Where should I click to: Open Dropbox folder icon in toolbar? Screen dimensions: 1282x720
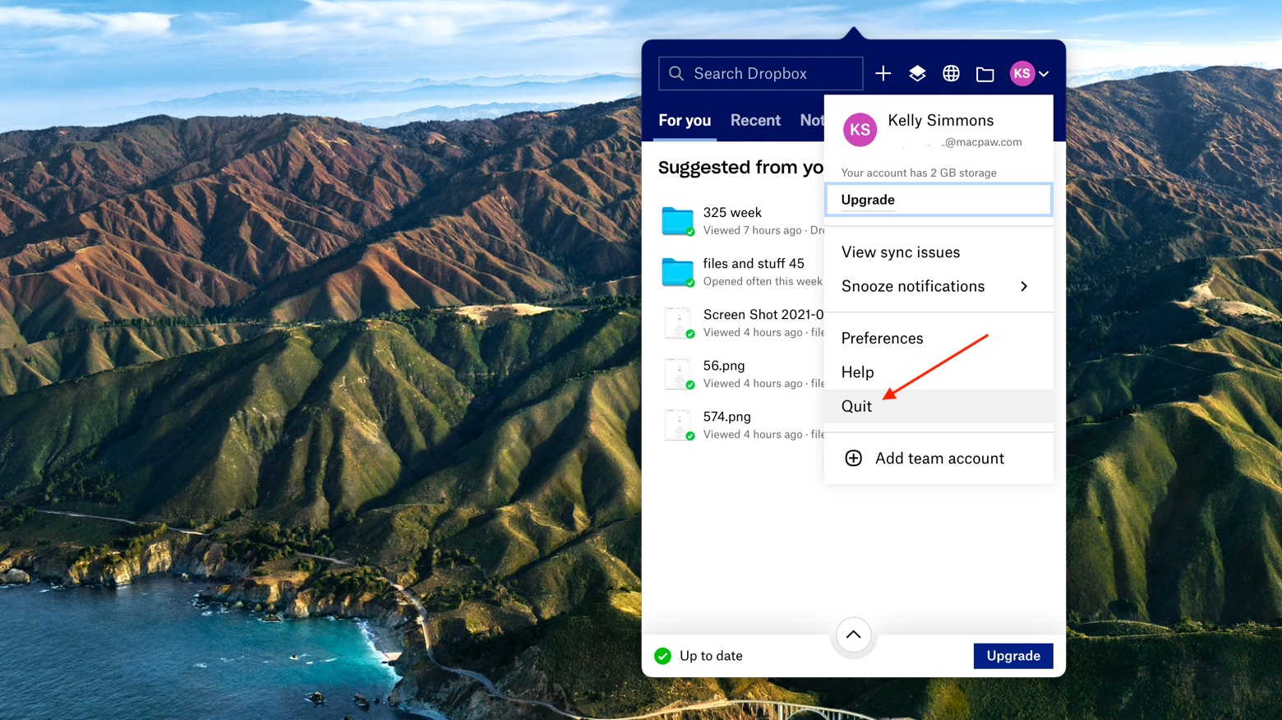coord(985,75)
